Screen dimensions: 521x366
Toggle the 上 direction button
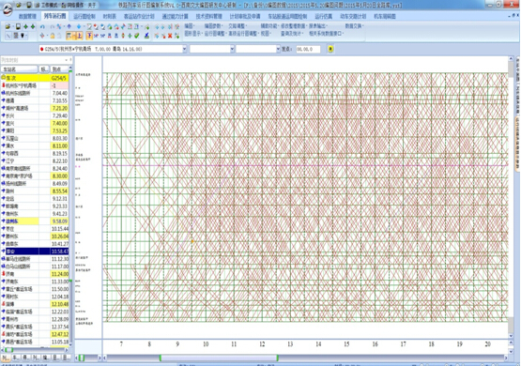pyautogui.click(x=80, y=36)
